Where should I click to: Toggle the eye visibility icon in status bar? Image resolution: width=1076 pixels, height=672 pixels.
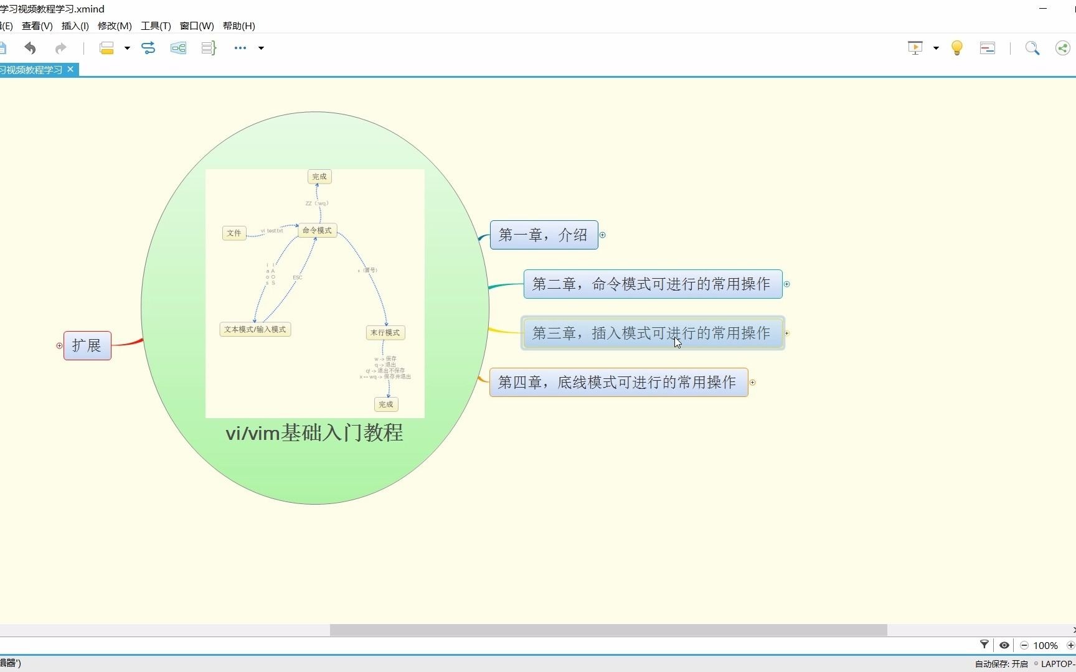pyautogui.click(x=1004, y=645)
